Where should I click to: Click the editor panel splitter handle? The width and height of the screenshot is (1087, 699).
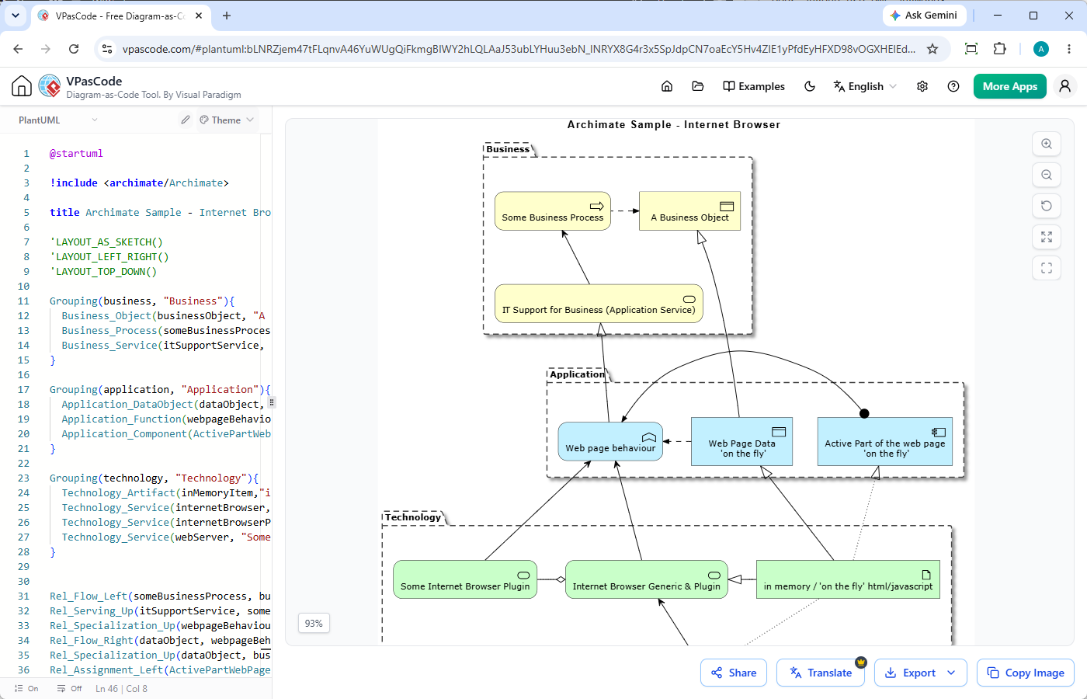pos(272,402)
